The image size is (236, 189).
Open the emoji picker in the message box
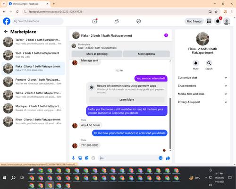[x=160, y=158]
